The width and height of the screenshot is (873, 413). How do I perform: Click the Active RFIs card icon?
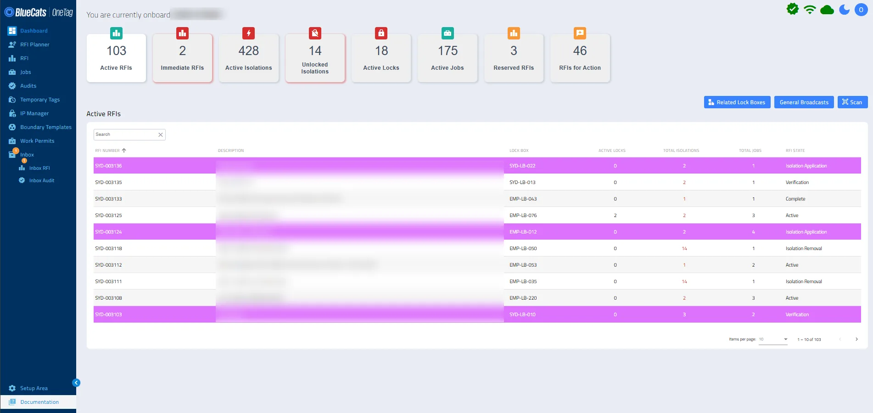(116, 33)
